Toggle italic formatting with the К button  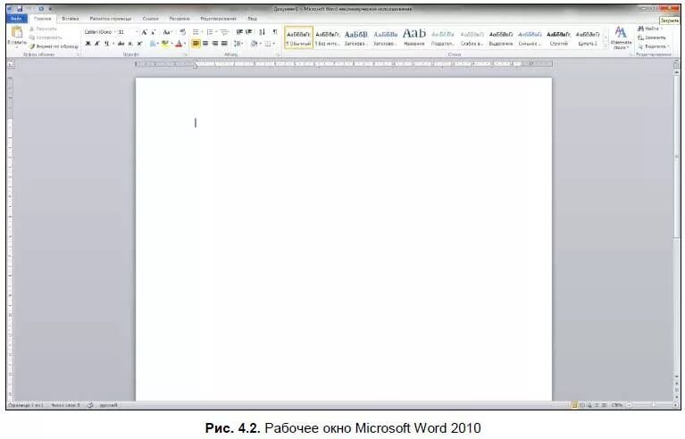[x=97, y=44]
